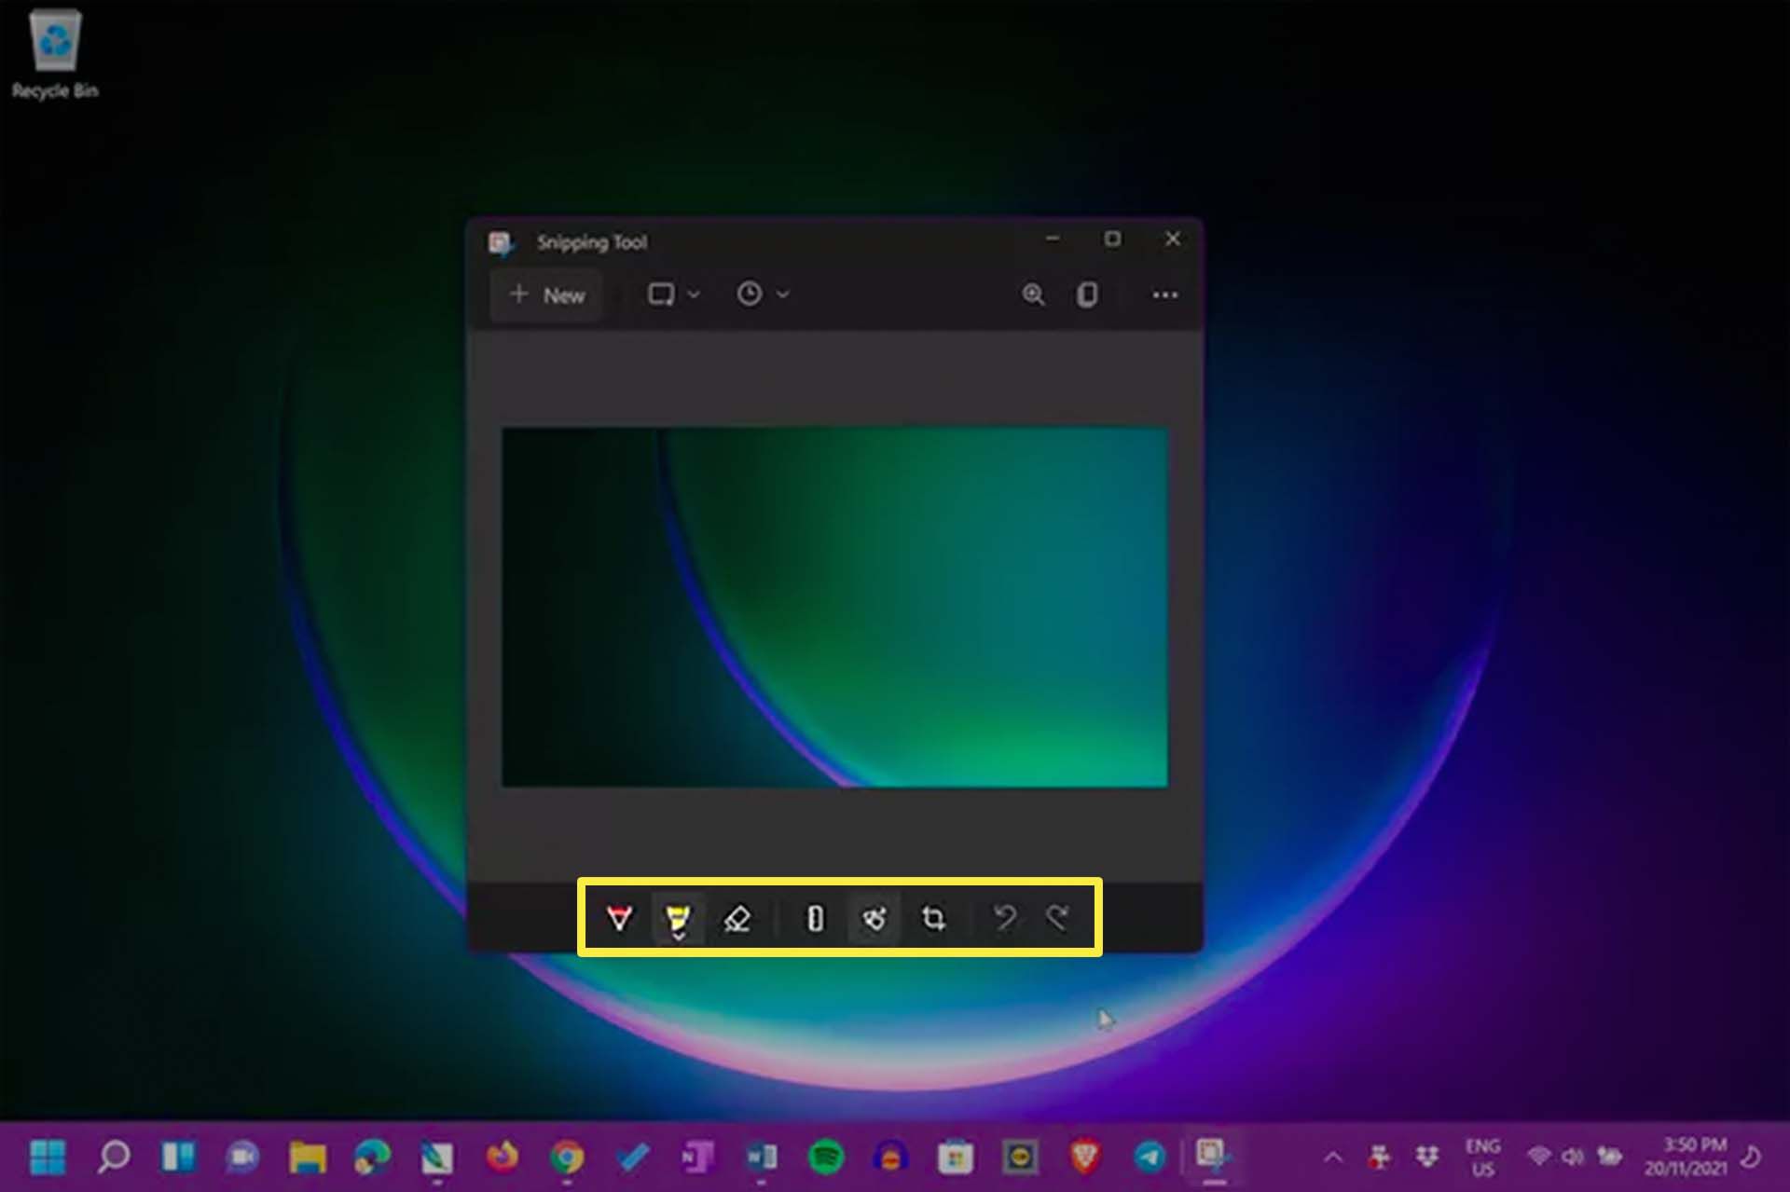Launch Firefox from the taskbar
Screen dimensions: 1790x1192
click(x=502, y=1158)
